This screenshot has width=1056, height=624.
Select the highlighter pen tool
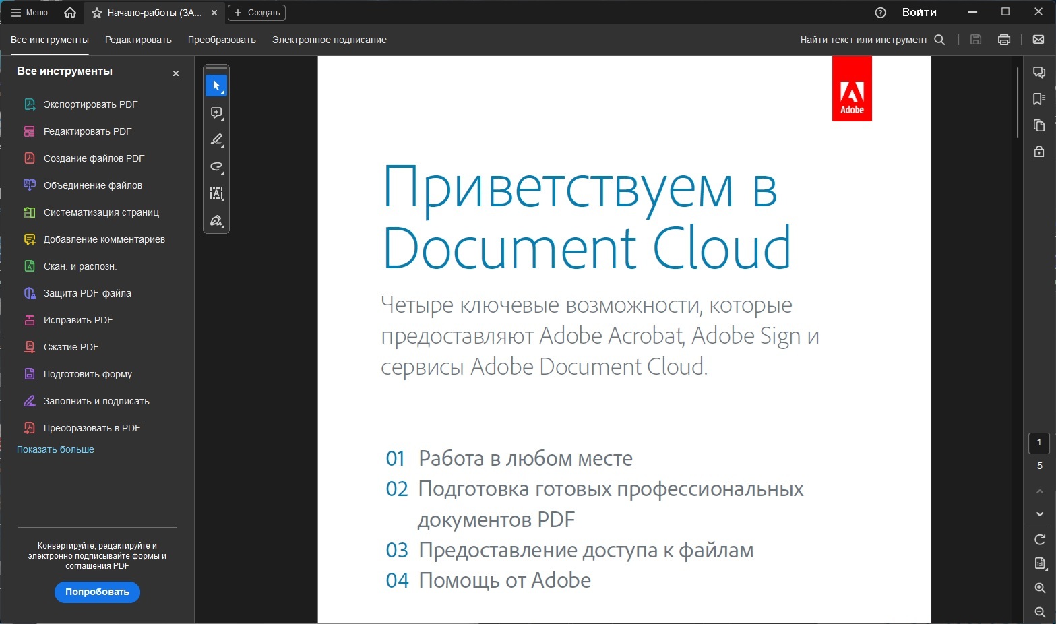pyautogui.click(x=216, y=139)
